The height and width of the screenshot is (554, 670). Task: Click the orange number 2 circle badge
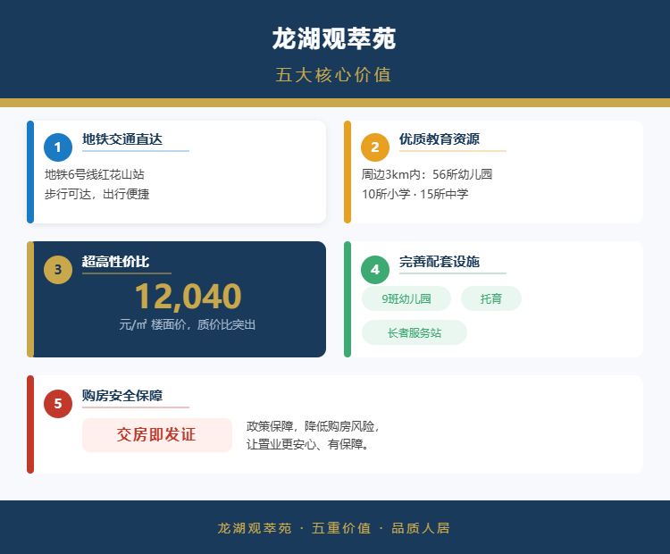[374, 147]
